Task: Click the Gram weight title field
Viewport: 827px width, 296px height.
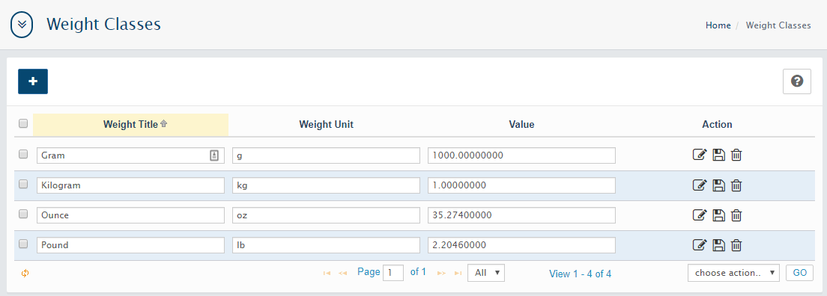Action: pyautogui.click(x=131, y=155)
